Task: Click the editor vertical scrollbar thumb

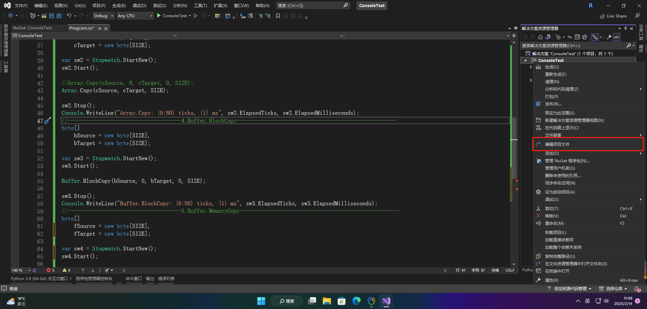Action: (514, 148)
